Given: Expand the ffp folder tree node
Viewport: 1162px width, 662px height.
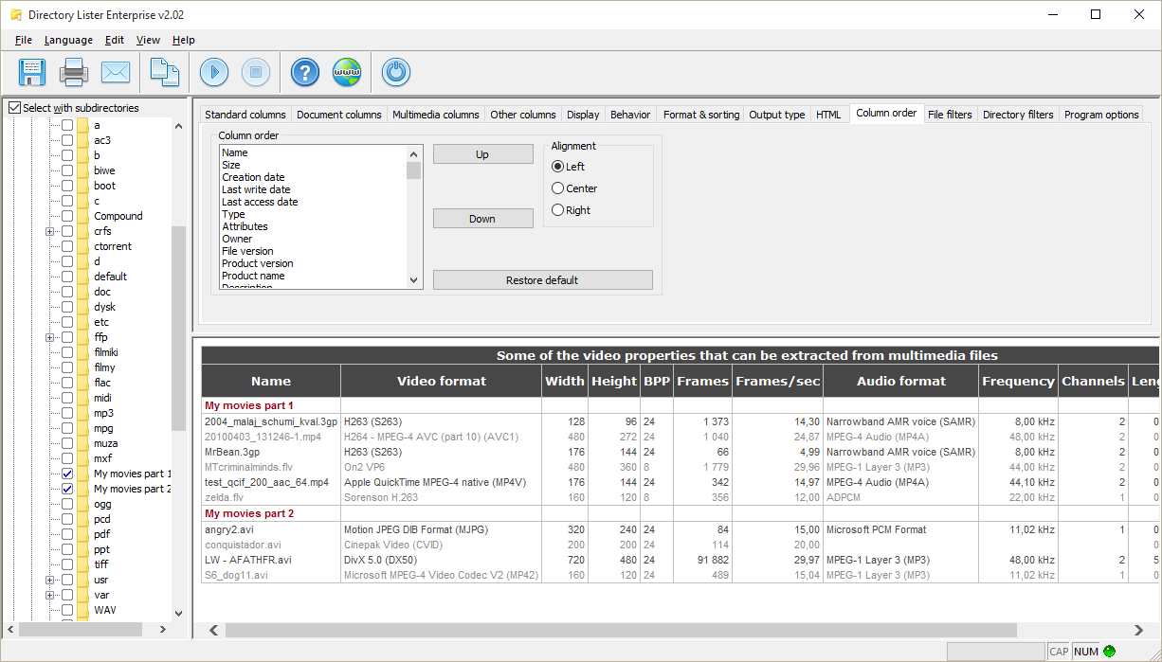Looking at the screenshot, I should (49, 337).
